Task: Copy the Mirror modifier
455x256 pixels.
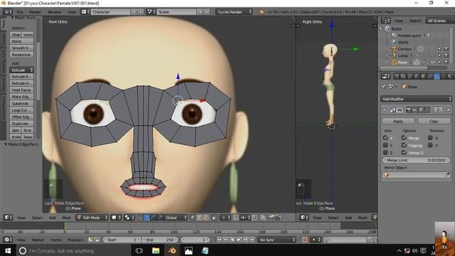Action: tap(434, 121)
